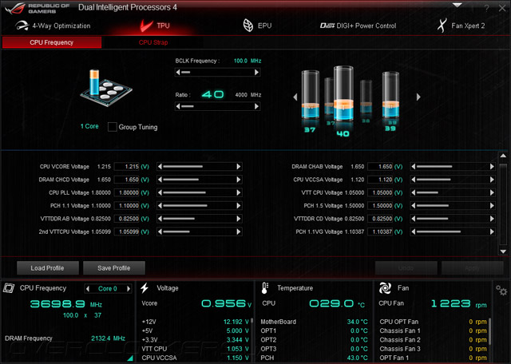Open monitor settings gear icon
511x364 pixels.
coord(501,290)
